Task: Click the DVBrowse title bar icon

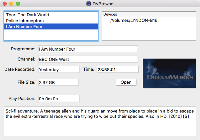Action: tap(89, 4)
